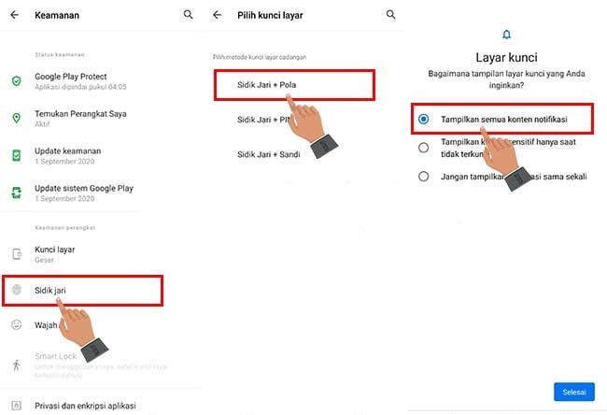Tap Temukan Perangkat Saya location pin icon
607x415 pixels.
[x=16, y=118]
